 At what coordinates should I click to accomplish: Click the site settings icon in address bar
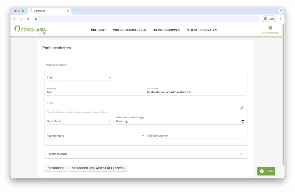pos(36,19)
